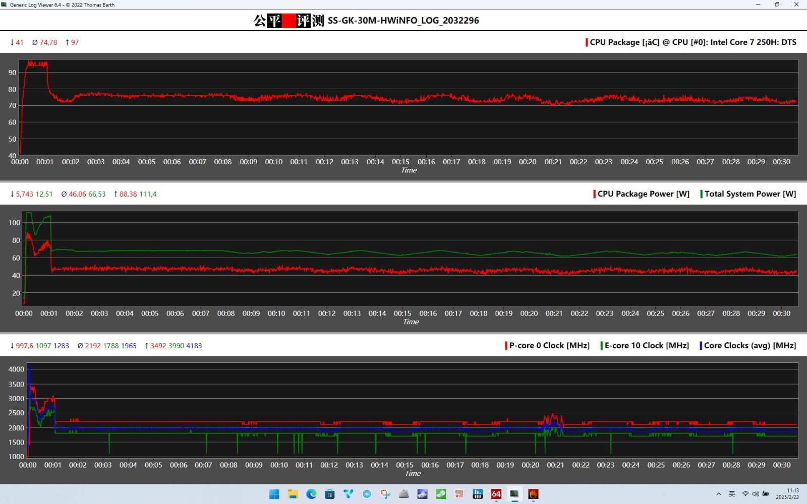Open the gray drive-shaped taskbar app

pyautogui.click(x=404, y=494)
